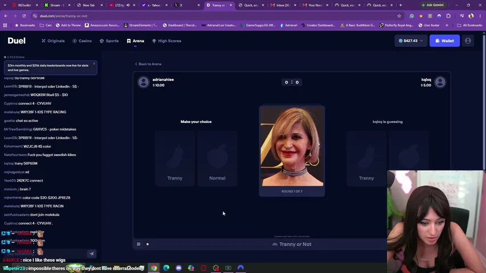
Task: Open the Originals section
Action: coord(53,41)
